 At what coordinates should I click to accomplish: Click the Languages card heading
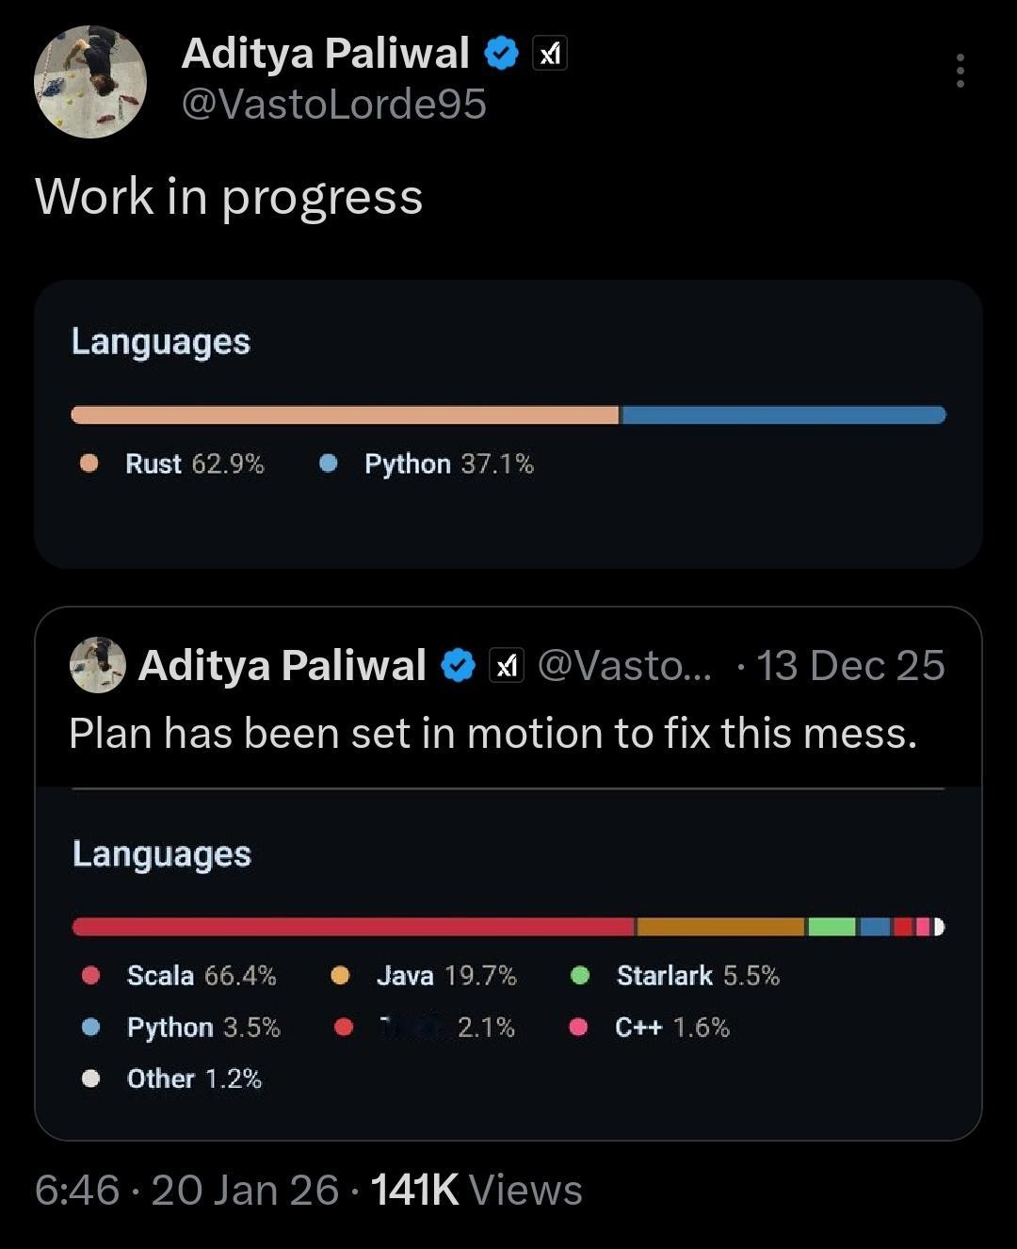tap(160, 342)
